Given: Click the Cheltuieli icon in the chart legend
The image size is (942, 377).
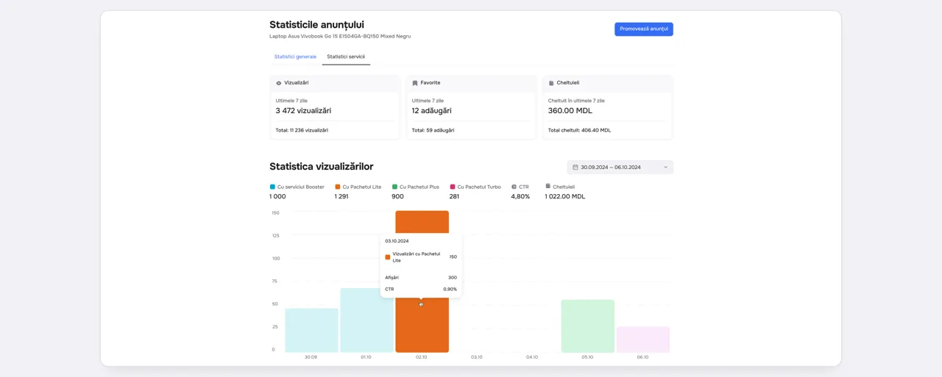Looking at the screenshot, I should (x=548, y=186).
